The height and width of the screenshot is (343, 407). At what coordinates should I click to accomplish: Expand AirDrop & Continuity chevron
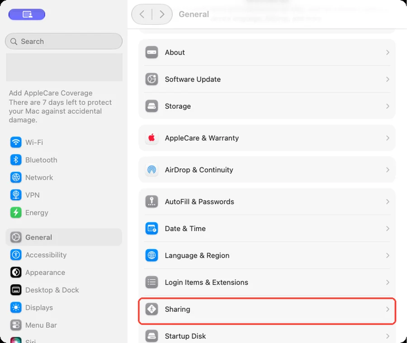pos(388,170)
